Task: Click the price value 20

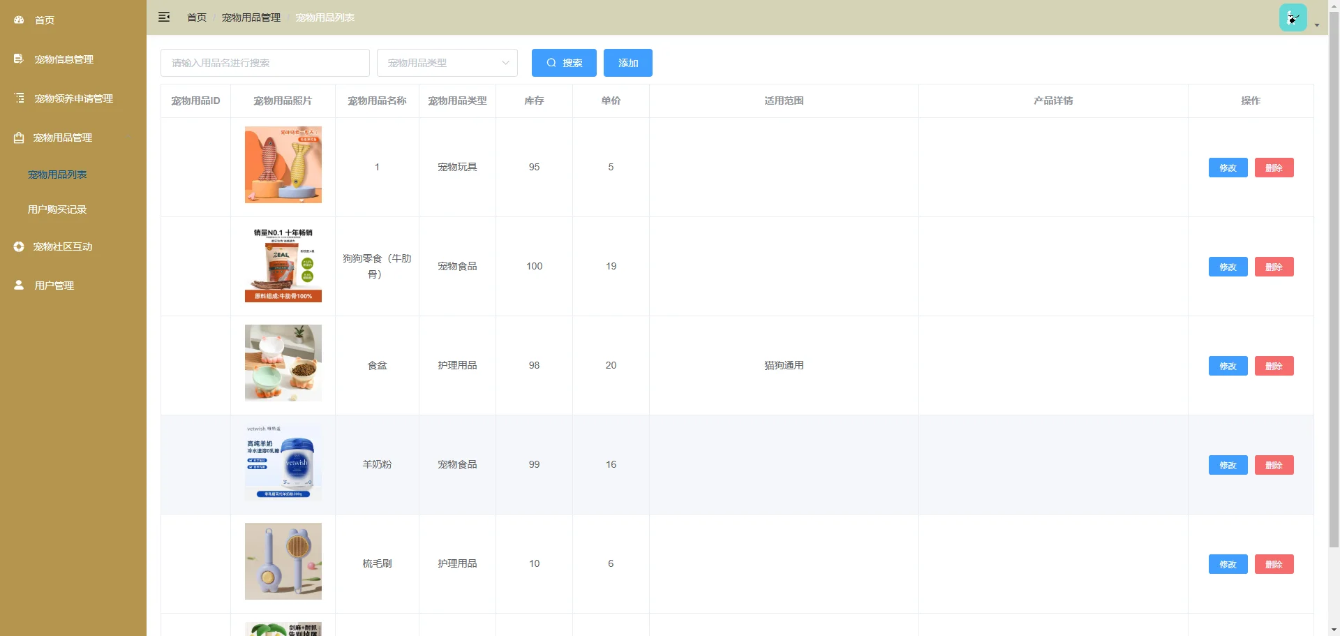Action: pyautogui.click(x=611, y=366)
